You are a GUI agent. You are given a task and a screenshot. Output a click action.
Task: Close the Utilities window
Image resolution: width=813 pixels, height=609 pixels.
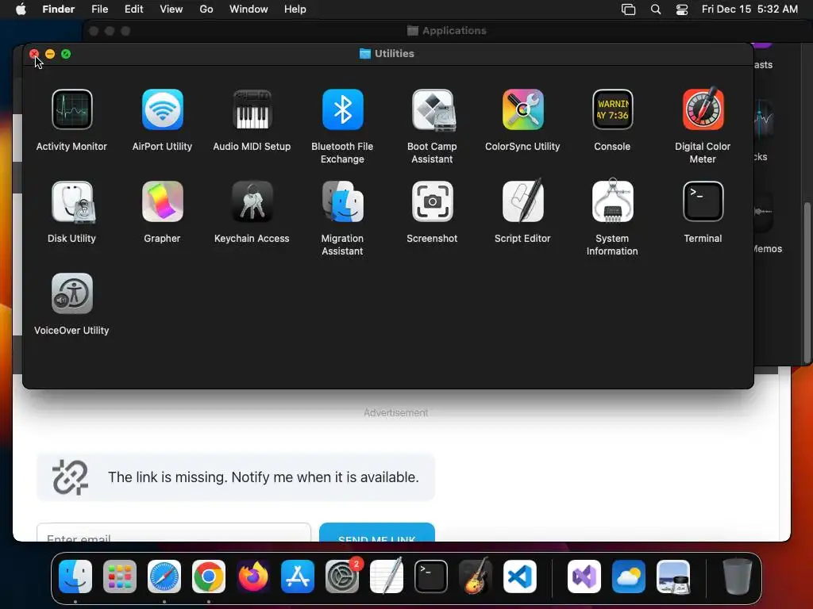[x=34, y=54]
